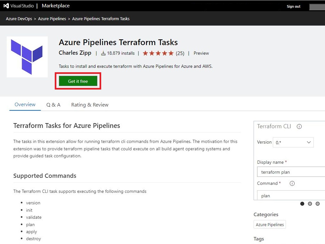
Task: Click the Get it free button
Action: pos(78,81)
